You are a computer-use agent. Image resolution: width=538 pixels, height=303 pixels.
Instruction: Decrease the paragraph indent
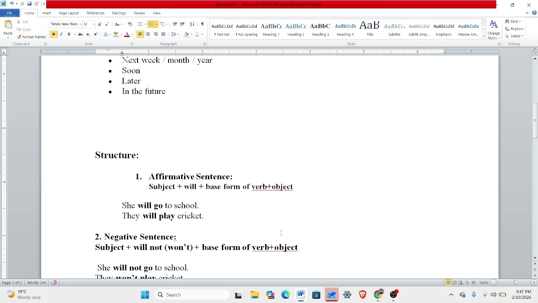pyautogui.click(x=175, y=24)
